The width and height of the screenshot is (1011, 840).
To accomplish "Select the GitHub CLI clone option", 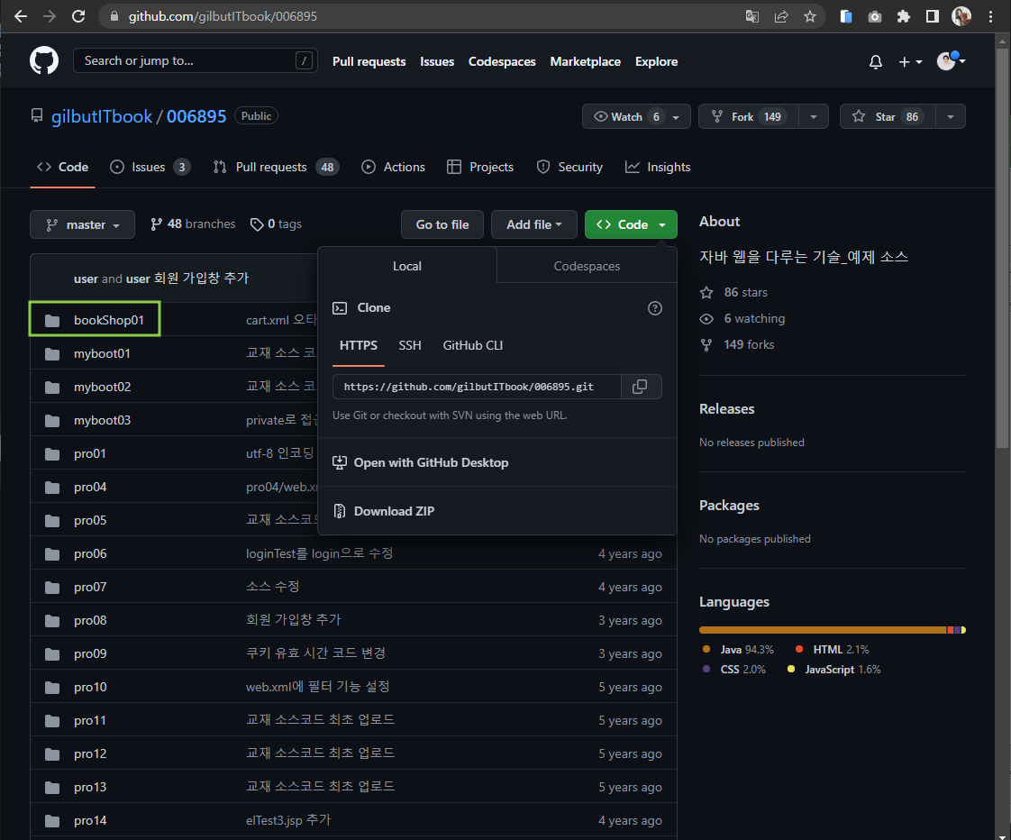I will coord(473,346).
